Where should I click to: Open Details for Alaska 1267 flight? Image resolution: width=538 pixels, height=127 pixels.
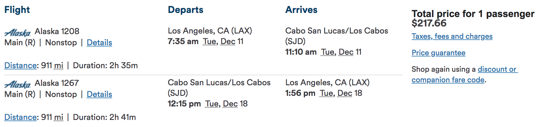(99, 94)
